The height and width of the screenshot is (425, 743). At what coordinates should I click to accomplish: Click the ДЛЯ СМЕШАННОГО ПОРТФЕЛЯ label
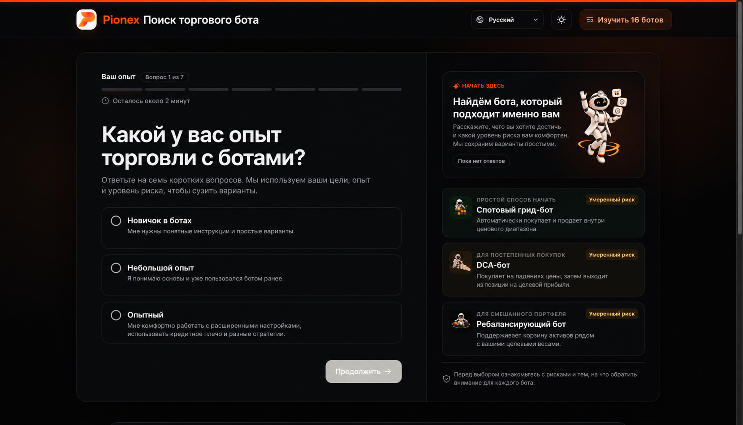click(521, 314)
